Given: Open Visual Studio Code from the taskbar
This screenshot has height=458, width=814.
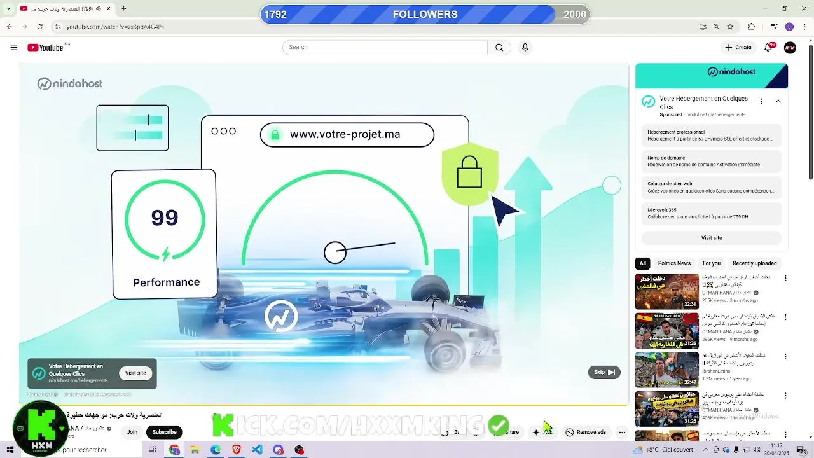Looking at the screenshot, I should [257, 450].
